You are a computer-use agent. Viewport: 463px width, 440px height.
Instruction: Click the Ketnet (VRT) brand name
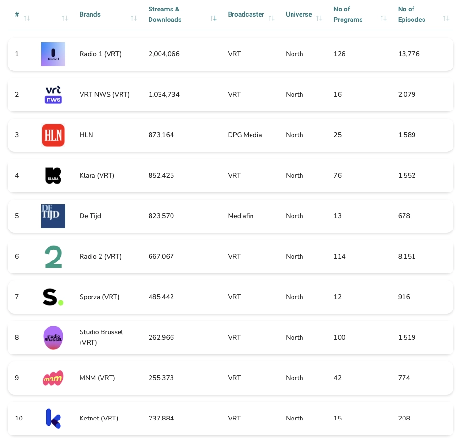pos(99,419)
